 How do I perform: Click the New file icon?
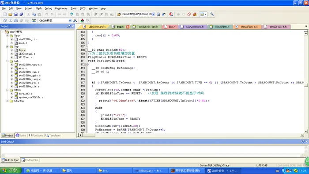tap(5, 15)
